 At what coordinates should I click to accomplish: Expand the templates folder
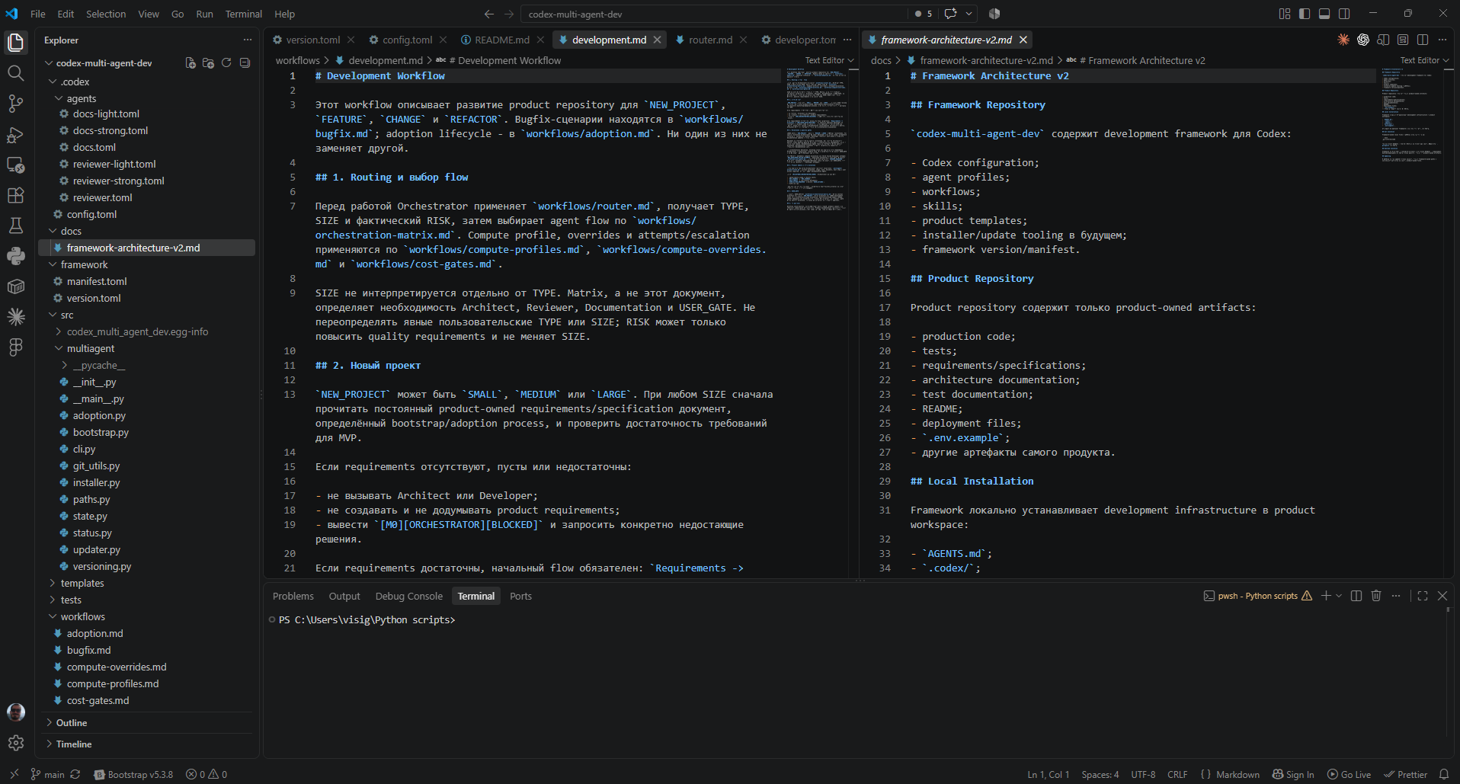pos(82,584)
